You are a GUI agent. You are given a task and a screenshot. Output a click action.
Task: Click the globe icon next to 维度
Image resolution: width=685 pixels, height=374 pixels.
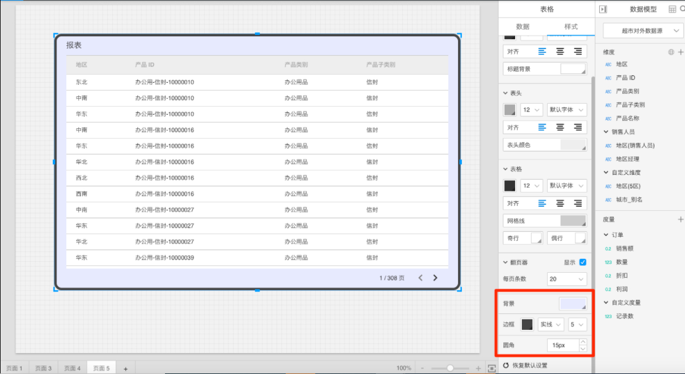[671, 52]
